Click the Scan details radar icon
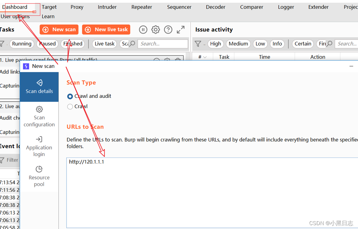This screenshot has height=229, width=358. (x=39, y=83)
